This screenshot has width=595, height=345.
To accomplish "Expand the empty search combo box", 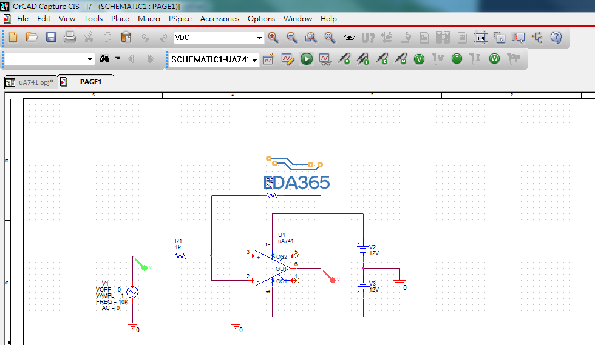I will [x=90, y=59].
